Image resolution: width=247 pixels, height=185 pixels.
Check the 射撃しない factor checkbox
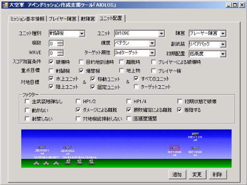[x=27, y=118]
